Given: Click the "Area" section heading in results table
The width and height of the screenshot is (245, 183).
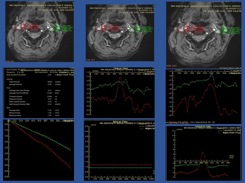Looking at the screenshot, I should pyautogui.click(x=8, y=108).
